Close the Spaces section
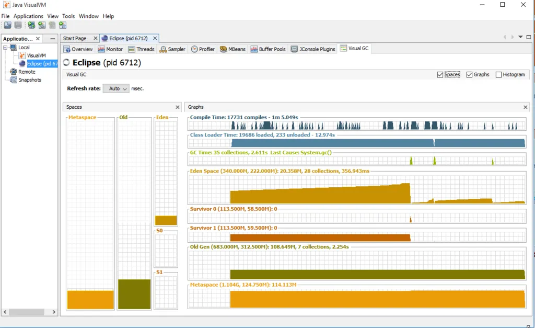Viewport: 535px width, 328px height. point(178,107)
